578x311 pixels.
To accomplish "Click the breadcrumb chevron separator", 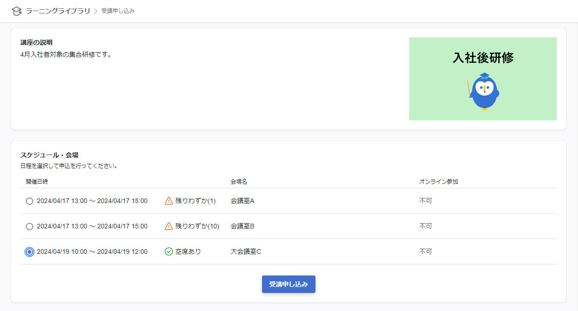I will pyautogui.click(x=96, y=11).
